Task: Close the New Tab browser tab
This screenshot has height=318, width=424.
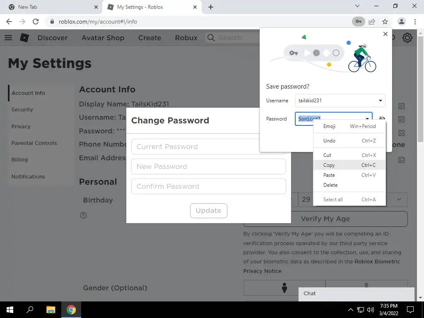Action: point(96,7)
